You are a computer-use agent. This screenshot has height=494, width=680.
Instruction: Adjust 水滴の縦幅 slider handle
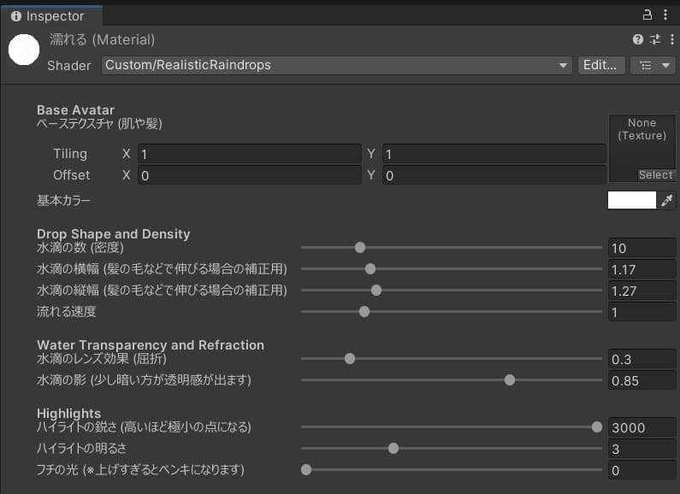376,291
